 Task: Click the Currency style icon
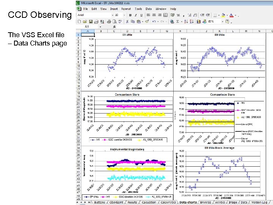tap(173, 15)
